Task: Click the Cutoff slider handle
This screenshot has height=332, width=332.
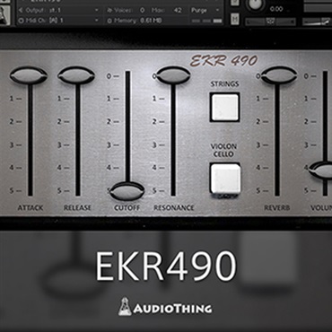Action: (x=127, y=191)
